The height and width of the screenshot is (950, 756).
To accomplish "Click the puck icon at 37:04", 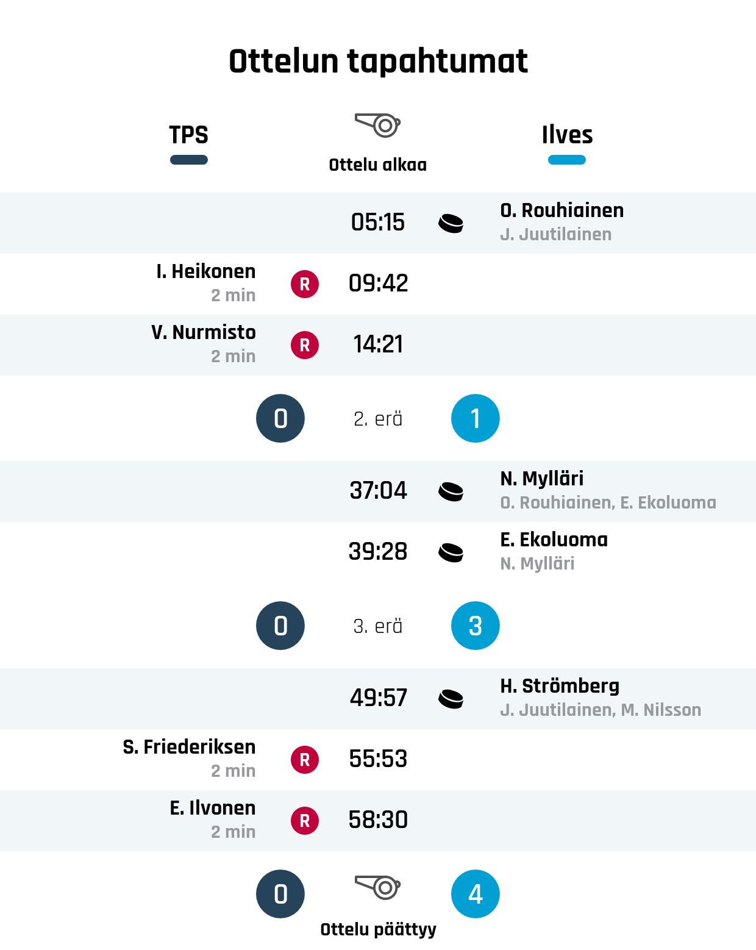I will click(451, 491).
